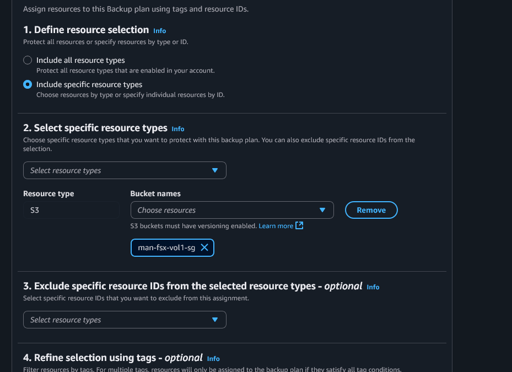
Task: Click the external link icon after Learn more
Action: 299,226
